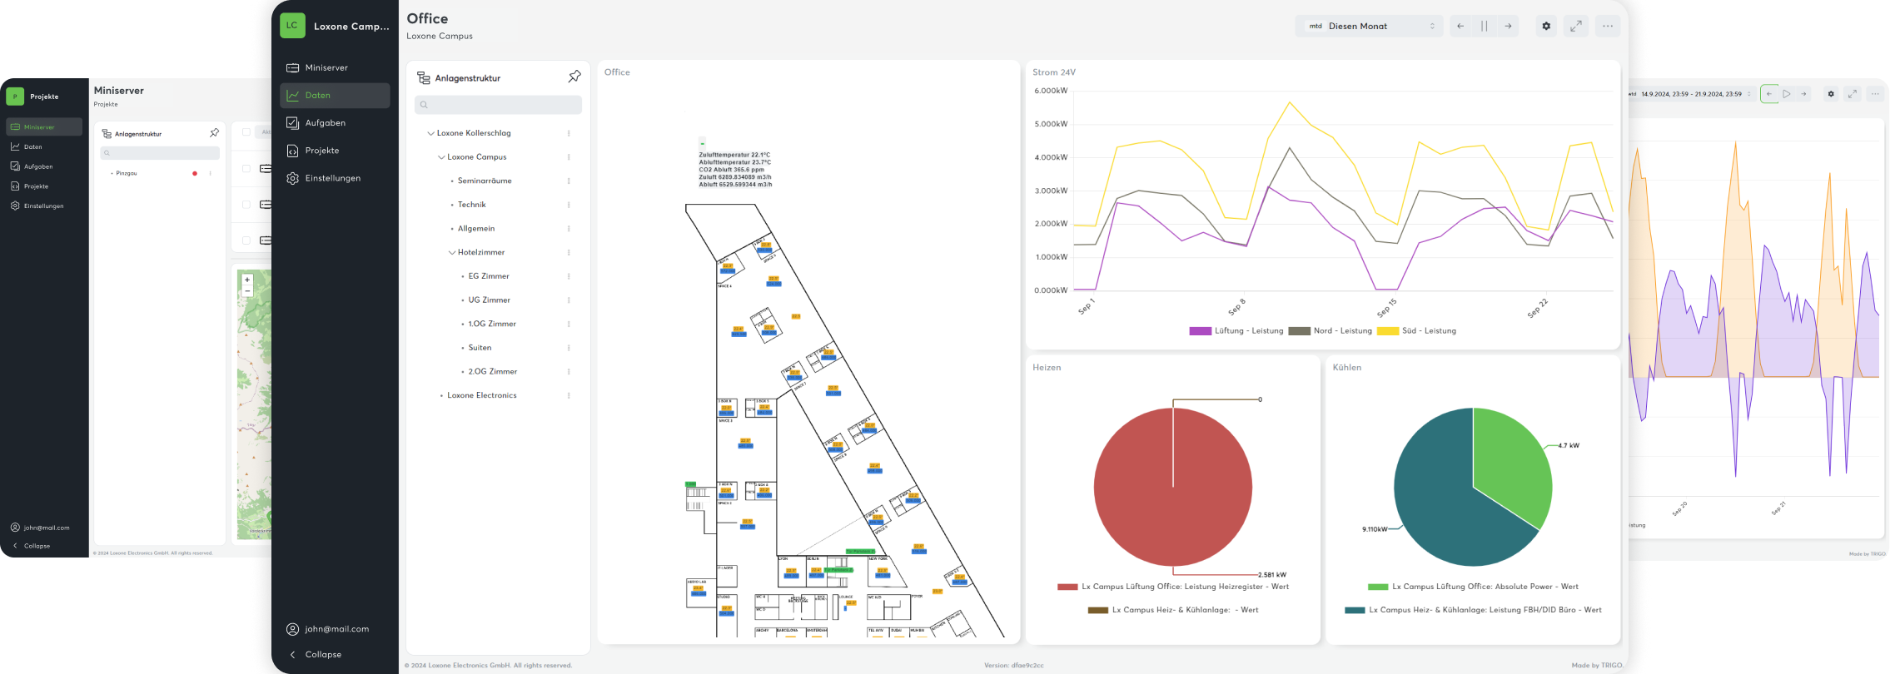The width and height of the screenshot is (1890, 674).
Task: Click the green LC project avatar
Action: [x=292, y=25]
